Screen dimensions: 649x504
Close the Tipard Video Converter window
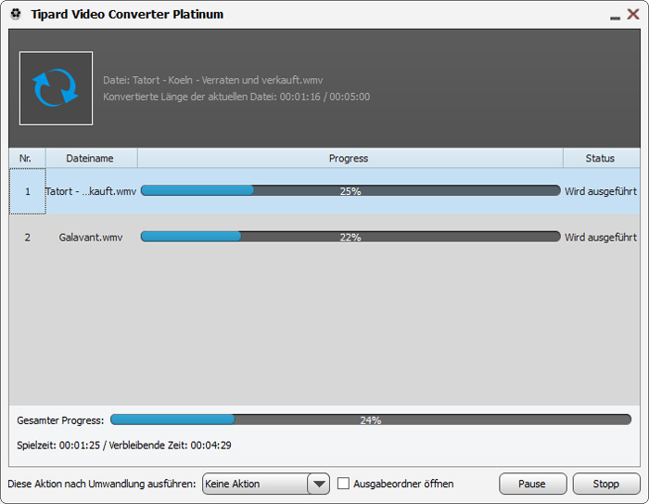pyautogui.click(x=633, y=14)
